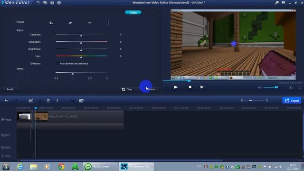Open the shopping cart purchase icon
This screenshot has width=304, height=171.
click(x=283, y=2)
